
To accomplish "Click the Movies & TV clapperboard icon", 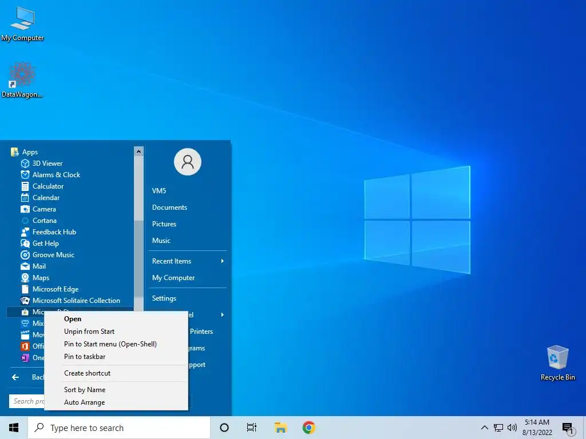I will tap(25, 335).
